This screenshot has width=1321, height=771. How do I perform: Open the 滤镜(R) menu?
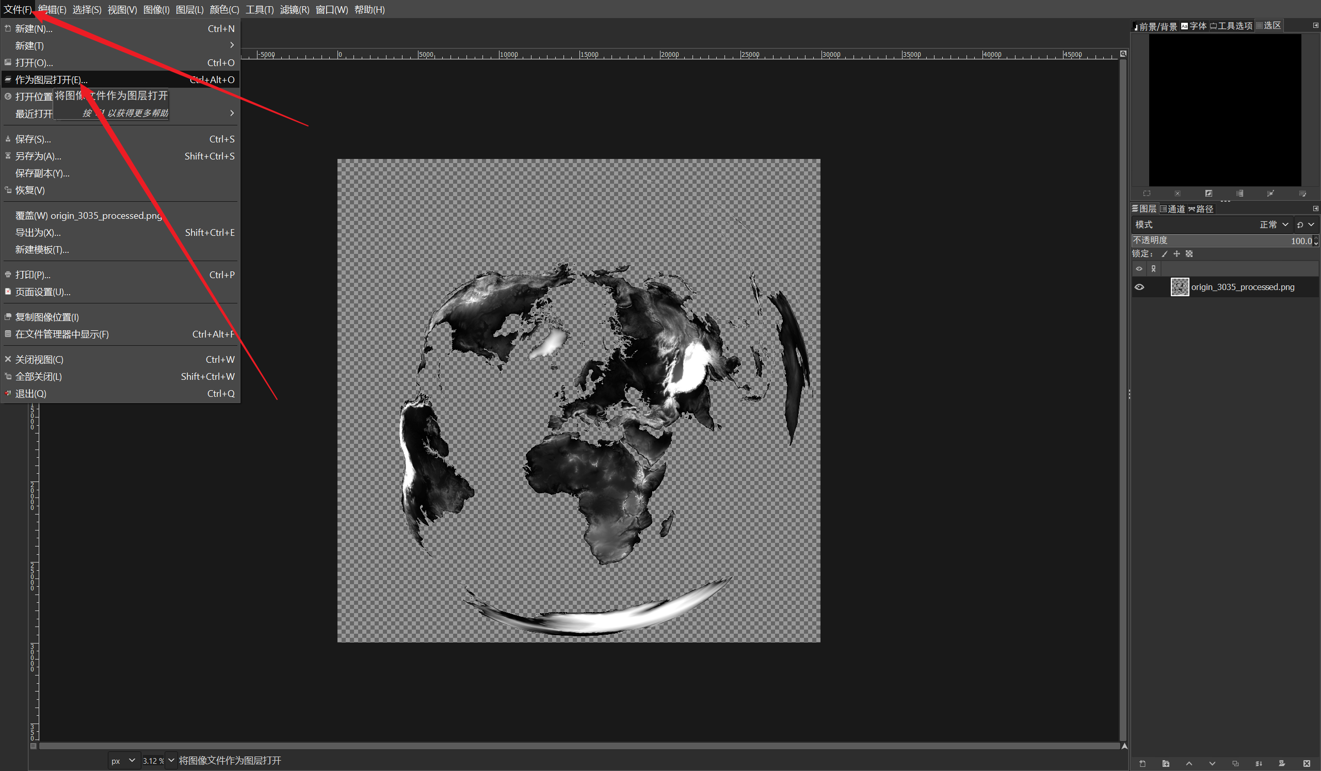pyautogui.click(x=295, y=9)
